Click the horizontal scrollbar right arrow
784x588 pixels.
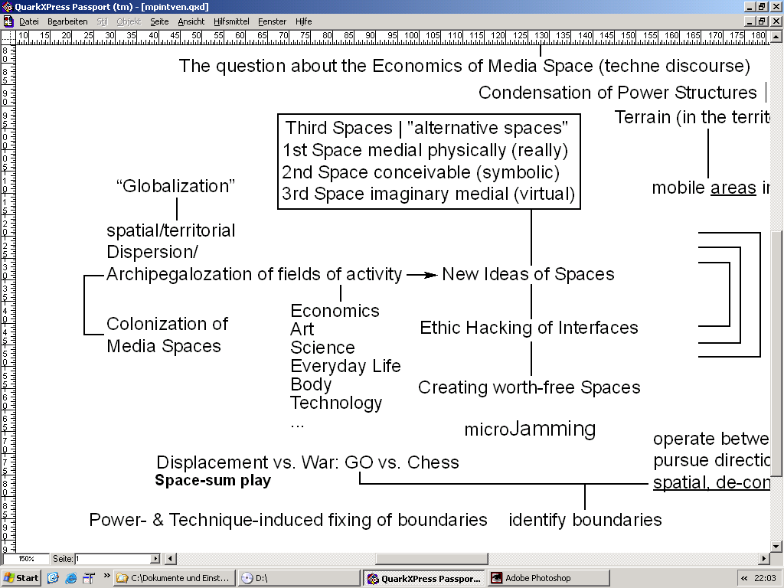[764, 558]
